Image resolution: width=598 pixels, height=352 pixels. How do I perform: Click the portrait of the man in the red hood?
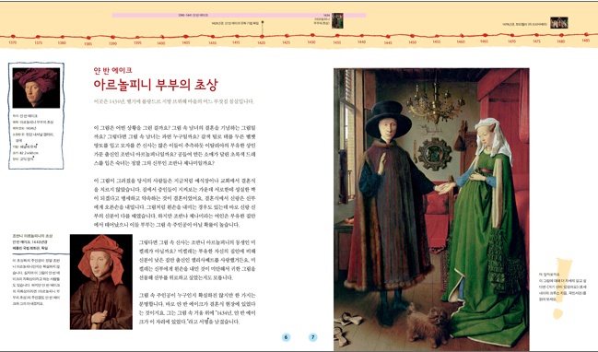(101, 282)
